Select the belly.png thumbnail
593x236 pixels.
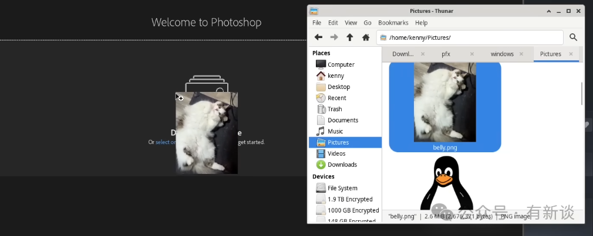coord(444,102)
